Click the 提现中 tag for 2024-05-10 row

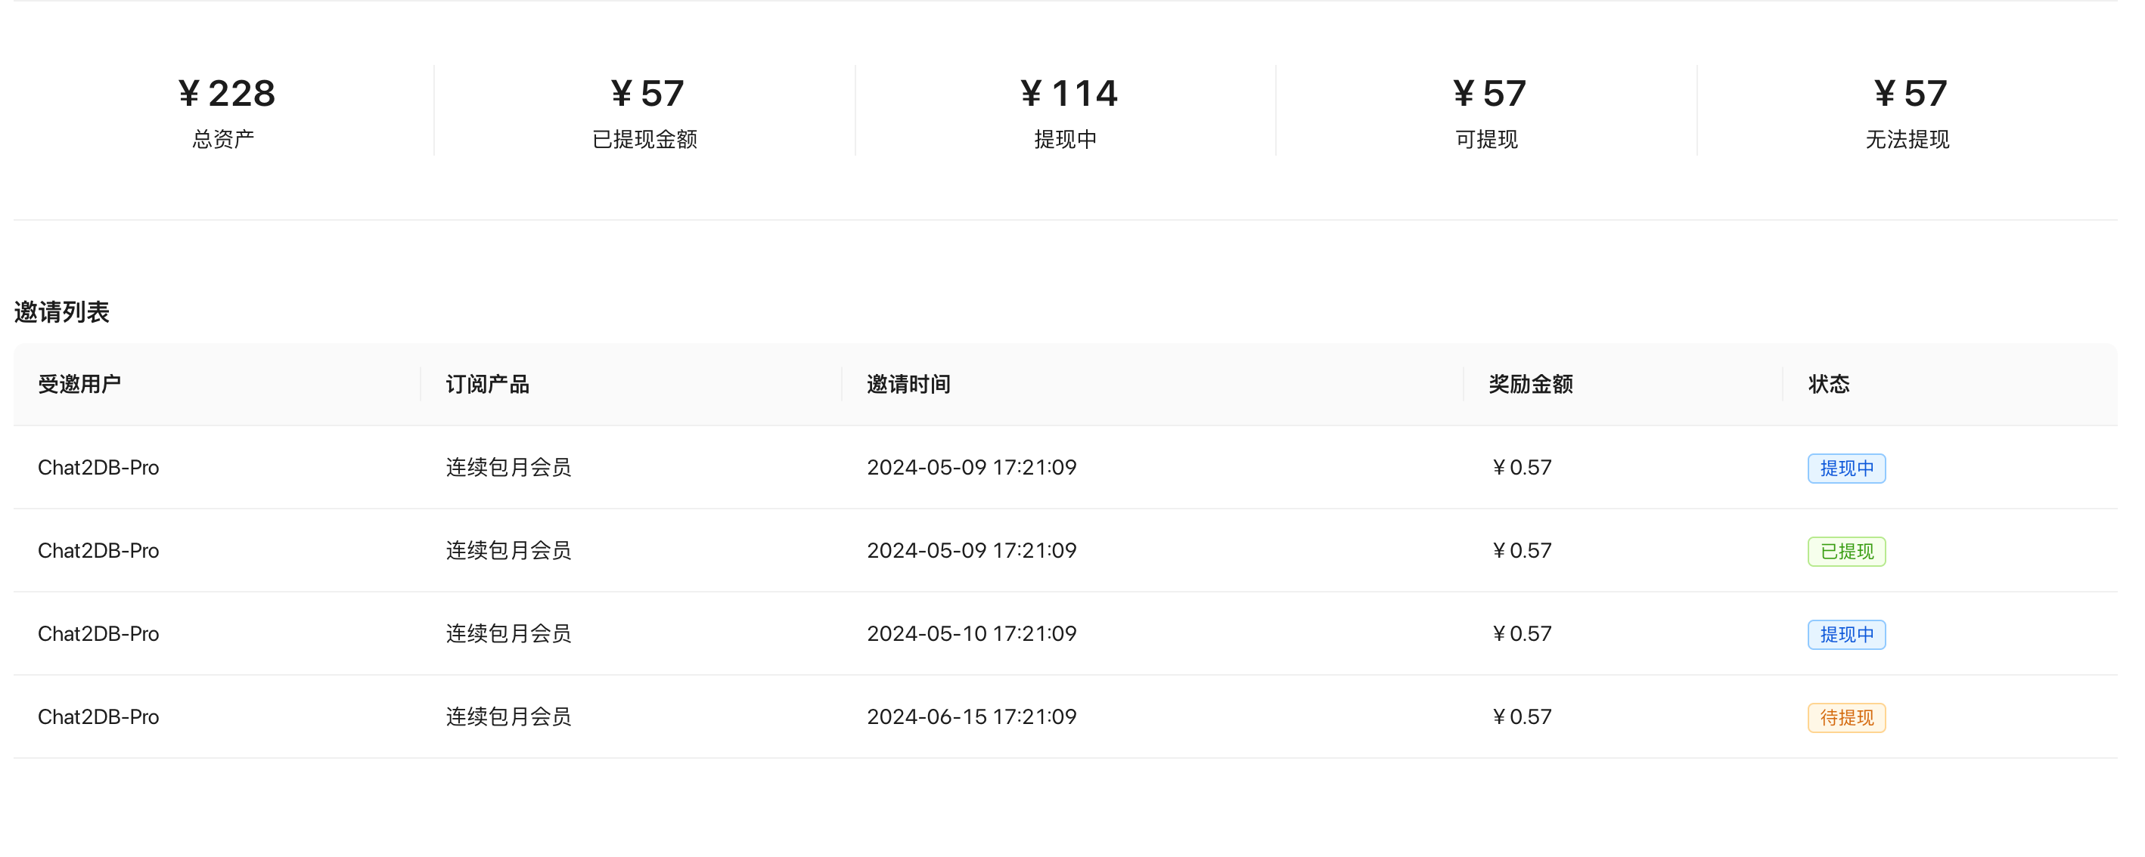(x=1846, y=635)
